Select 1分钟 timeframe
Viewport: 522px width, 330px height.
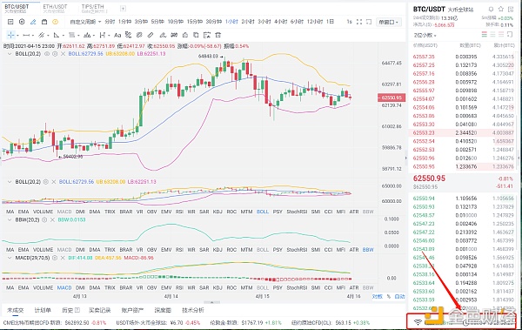(x=124, y=22)
